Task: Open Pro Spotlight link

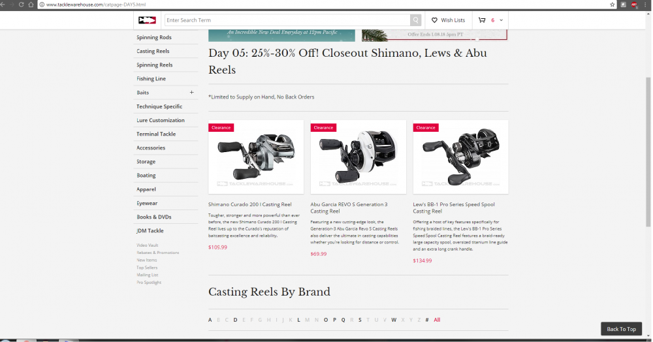Action: [149, 283]
